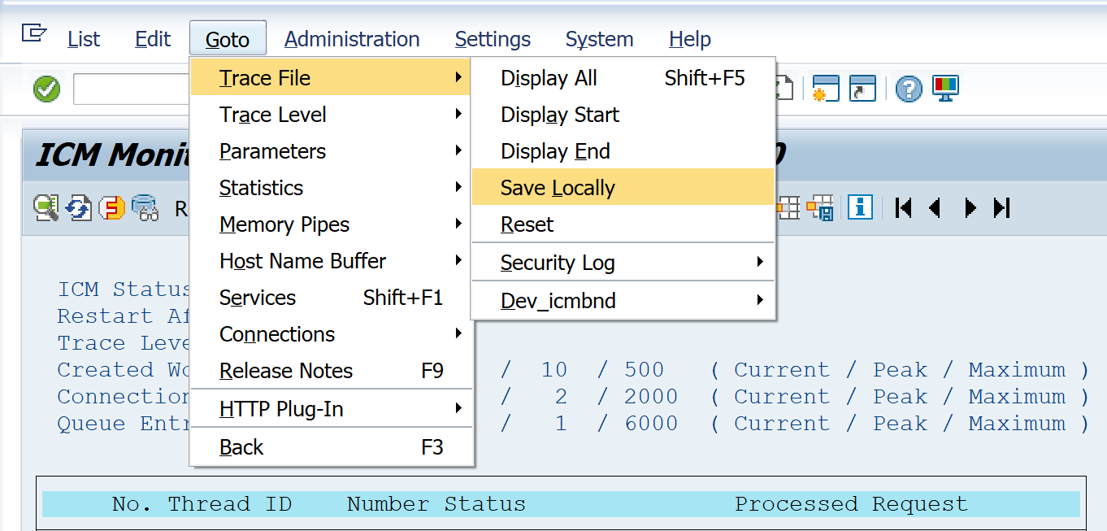Click the transaction command input field
The image size is (1107, 531).
[x=132, y=89]
